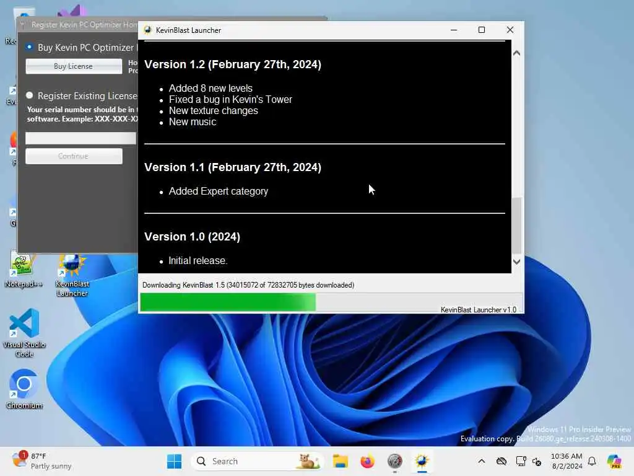Click the Version 1.1 heading
The width and height of the screenshot is (634, 476).
(x=233, y=167)
